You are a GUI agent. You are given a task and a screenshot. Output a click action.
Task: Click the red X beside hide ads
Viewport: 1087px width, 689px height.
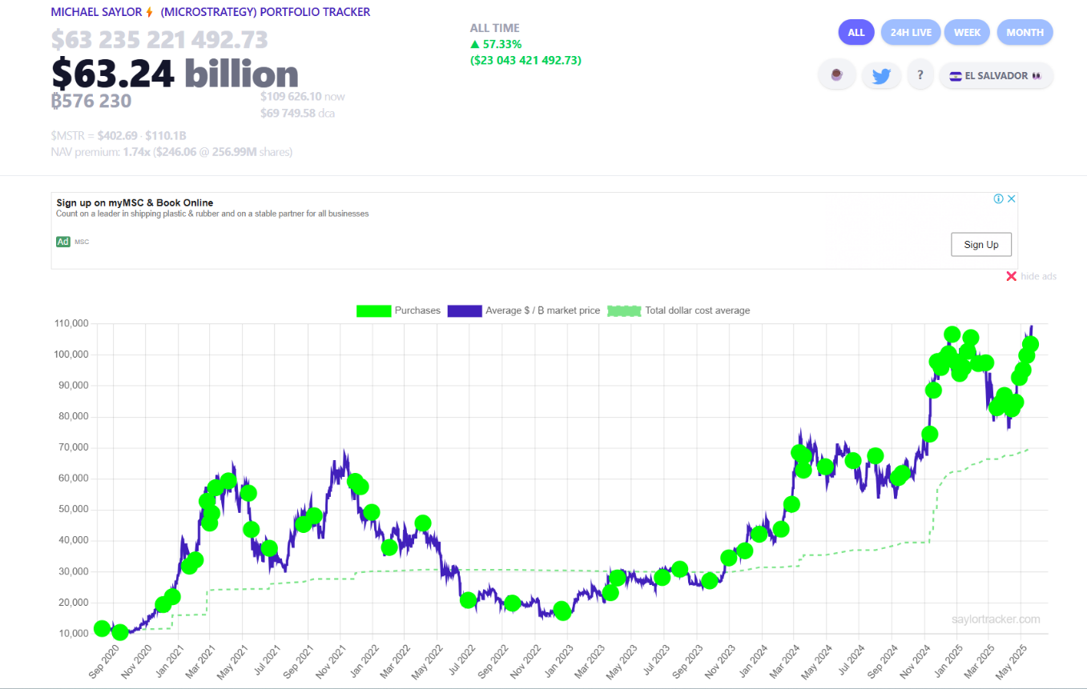1012,276
